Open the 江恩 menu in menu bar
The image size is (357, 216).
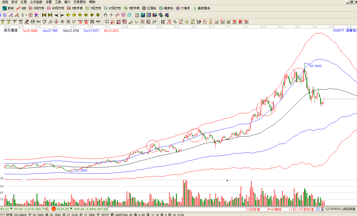24,2
